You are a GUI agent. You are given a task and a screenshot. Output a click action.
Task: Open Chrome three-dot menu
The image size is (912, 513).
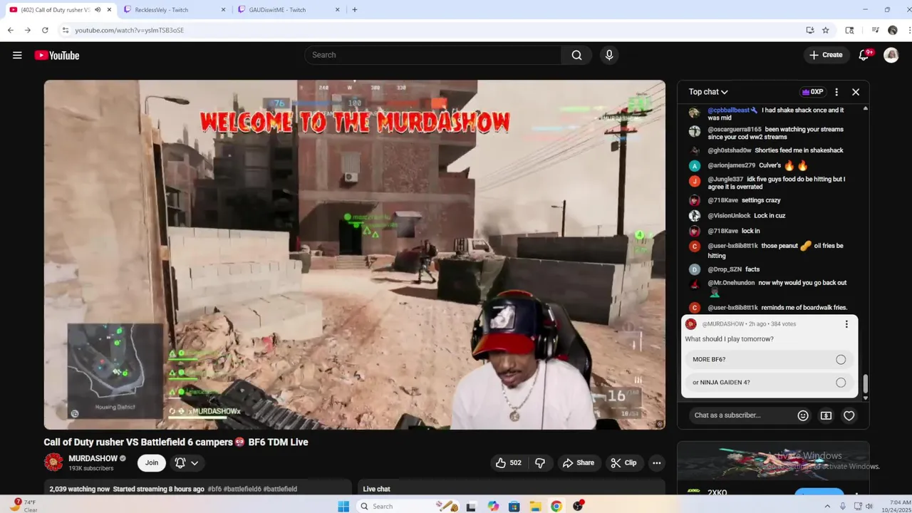coord(909,30)
